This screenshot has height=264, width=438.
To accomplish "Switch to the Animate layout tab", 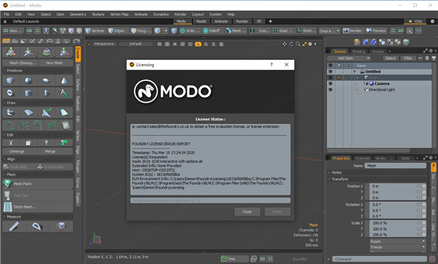I will point(221,21).
